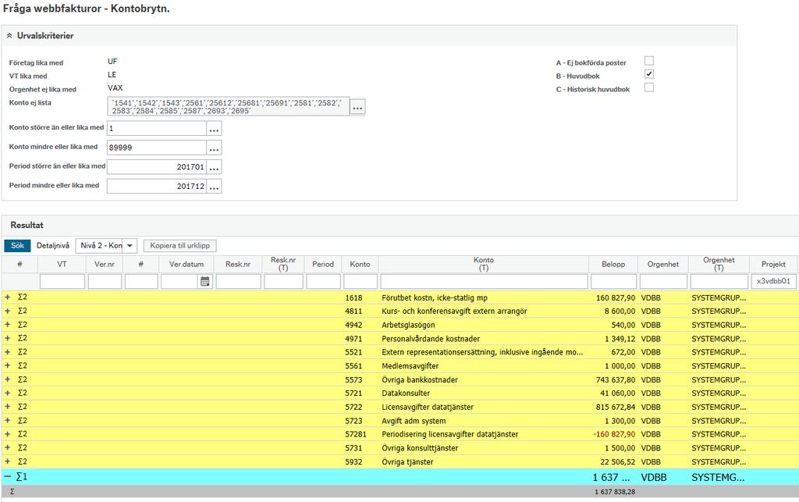The image size is (799, 502).
Task: Sort by the Belopp column header
Action: 613,265
